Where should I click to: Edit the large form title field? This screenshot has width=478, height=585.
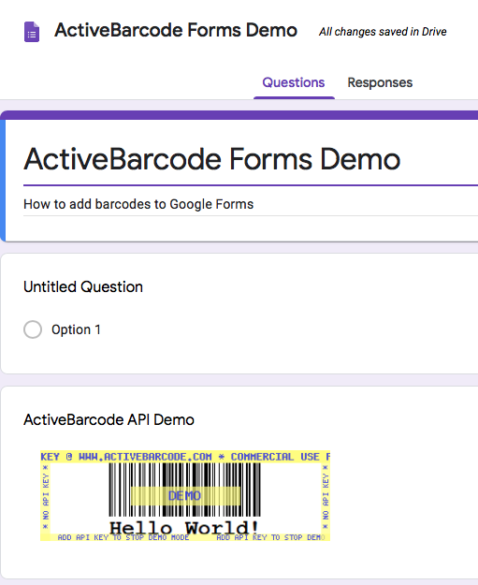(x=251, y=160)
